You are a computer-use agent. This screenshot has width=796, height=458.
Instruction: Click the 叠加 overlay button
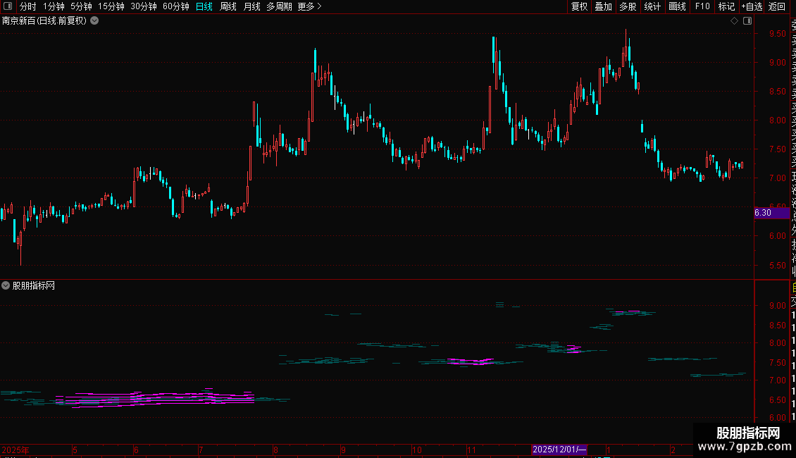(604, 6)
